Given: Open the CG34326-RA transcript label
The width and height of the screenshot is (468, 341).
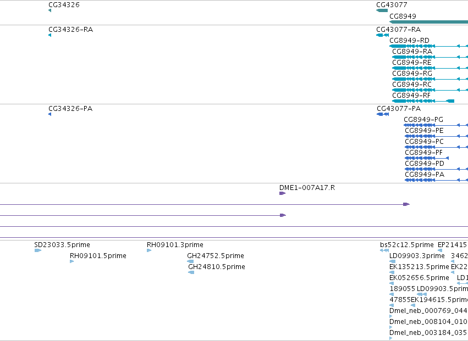Looking at the screenshot, I should coord(71,30).
